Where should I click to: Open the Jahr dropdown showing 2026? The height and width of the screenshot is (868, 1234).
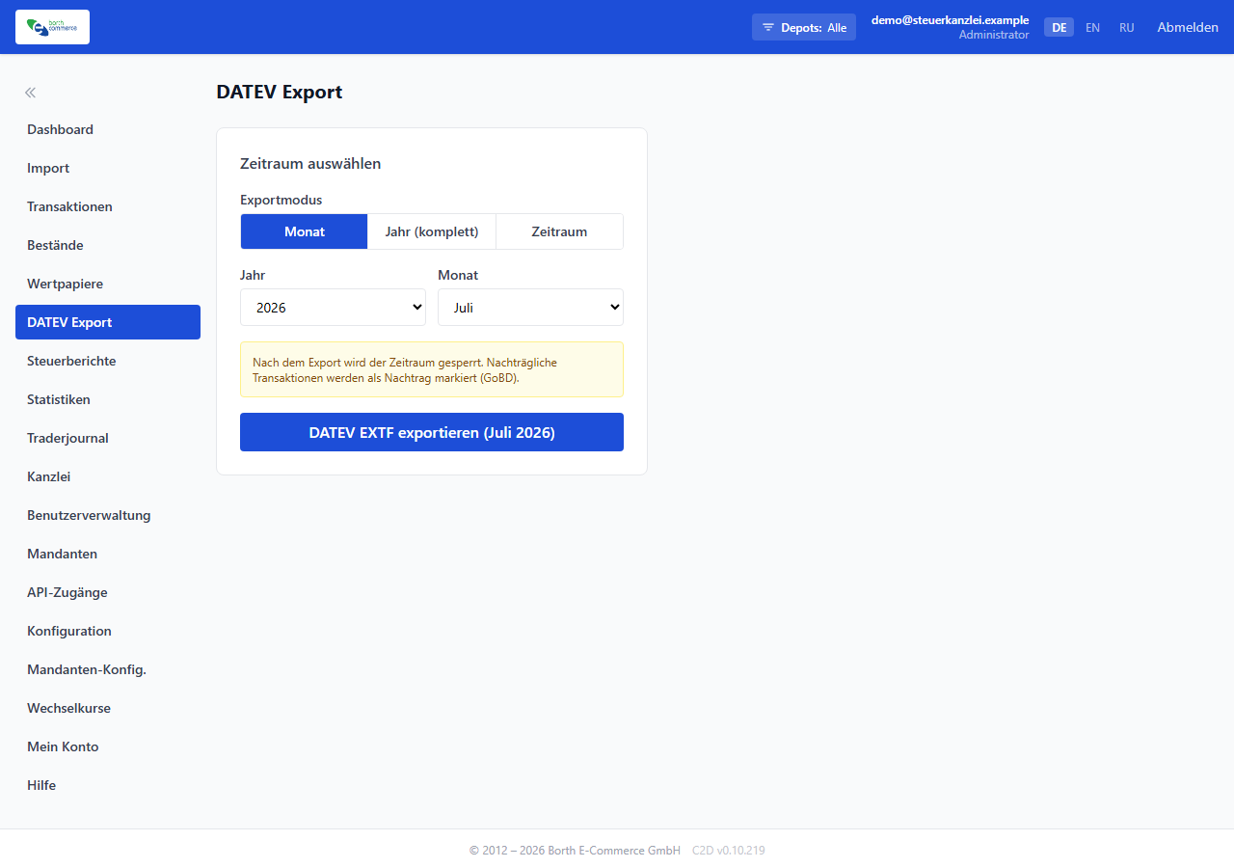[333, 308]
